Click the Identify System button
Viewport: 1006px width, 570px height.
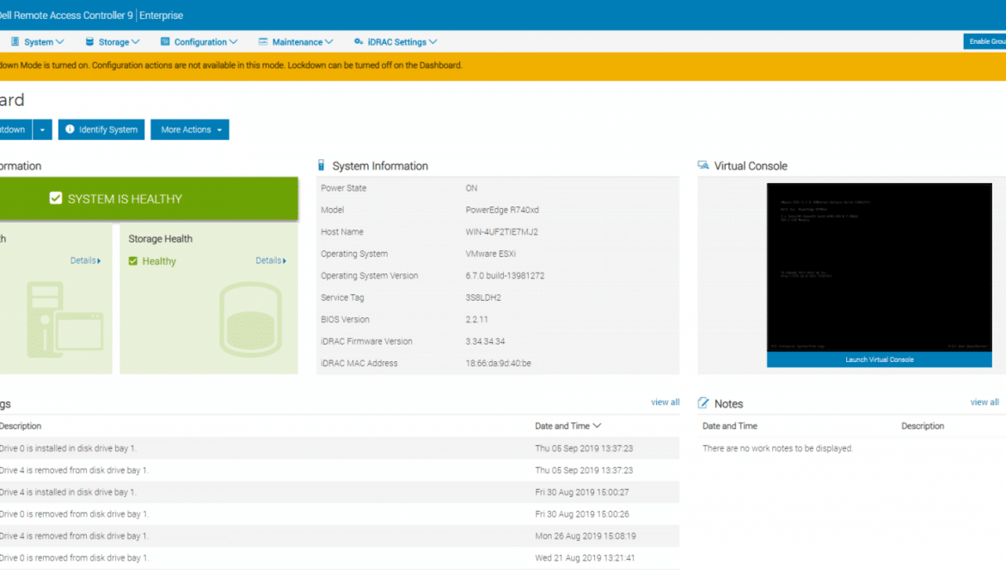coord(101,130)
